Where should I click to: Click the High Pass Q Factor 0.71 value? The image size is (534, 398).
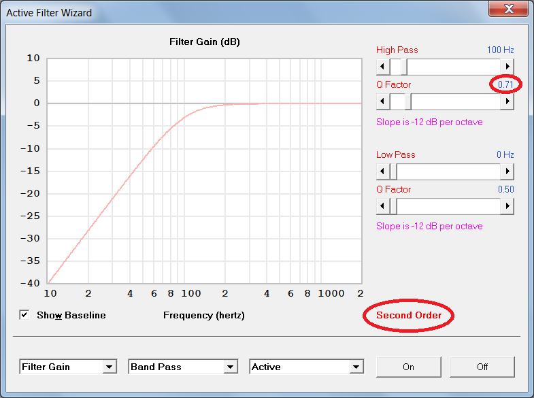click(x=505, y=84)
